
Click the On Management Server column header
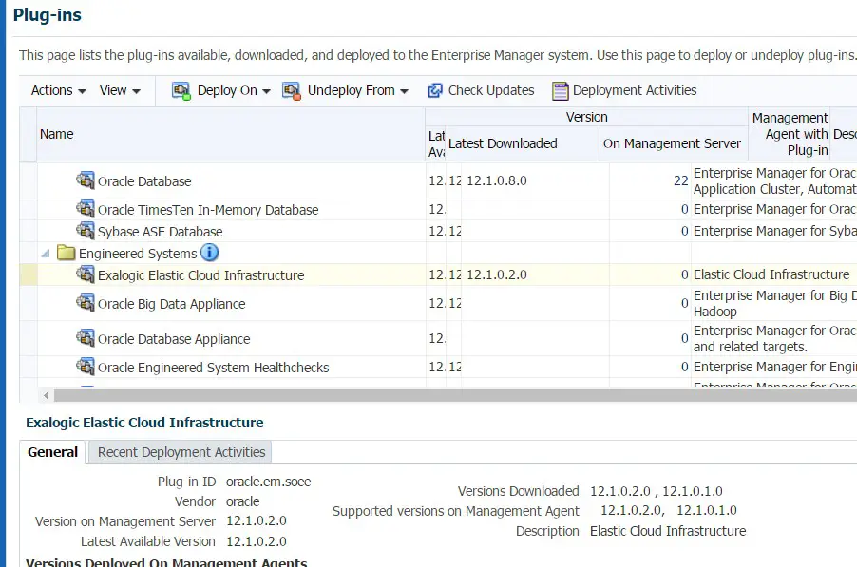(x=674, y=143)
